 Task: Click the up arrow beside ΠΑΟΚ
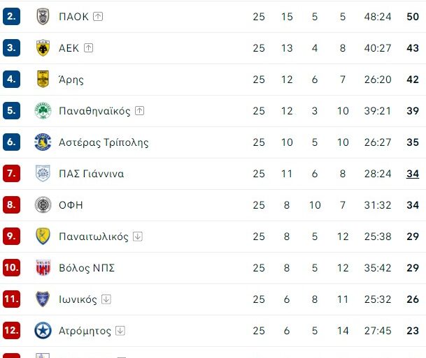pyautogui.click(x=98, y=17)
